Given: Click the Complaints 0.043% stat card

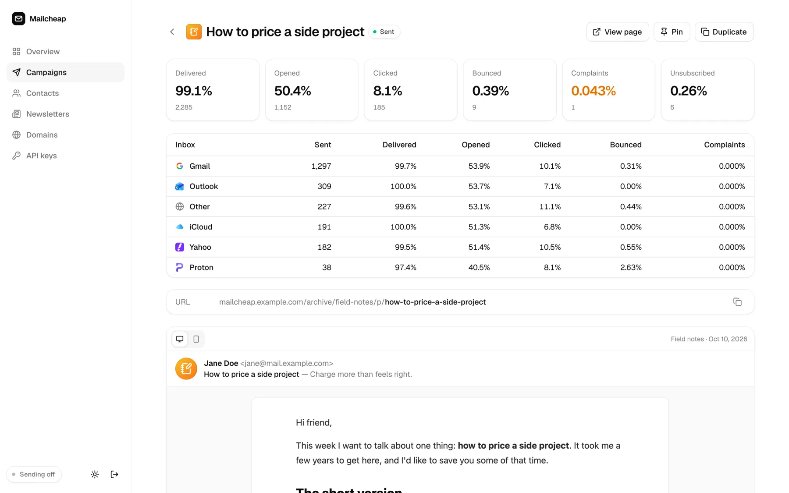Looking at the screenshot, I should (608, 90).
